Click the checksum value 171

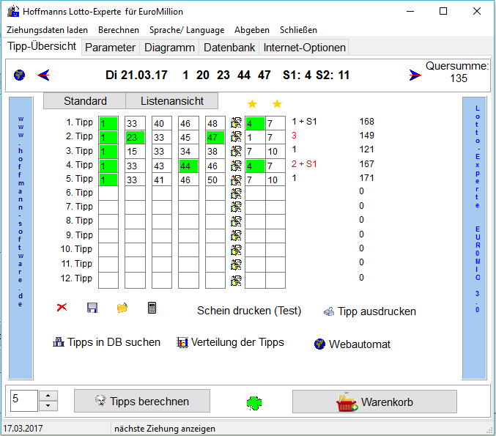[x=366, y=178]
